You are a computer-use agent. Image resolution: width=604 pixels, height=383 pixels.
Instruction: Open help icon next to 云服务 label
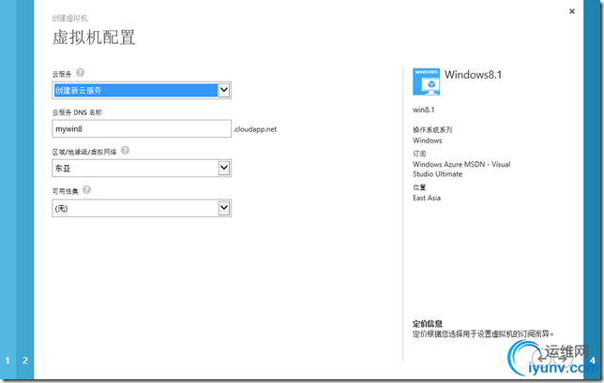click(x=80, y=72)
